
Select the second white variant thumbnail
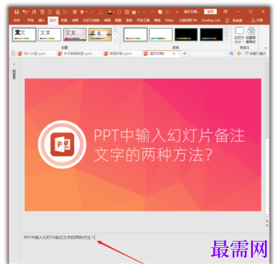click(160, 35)
